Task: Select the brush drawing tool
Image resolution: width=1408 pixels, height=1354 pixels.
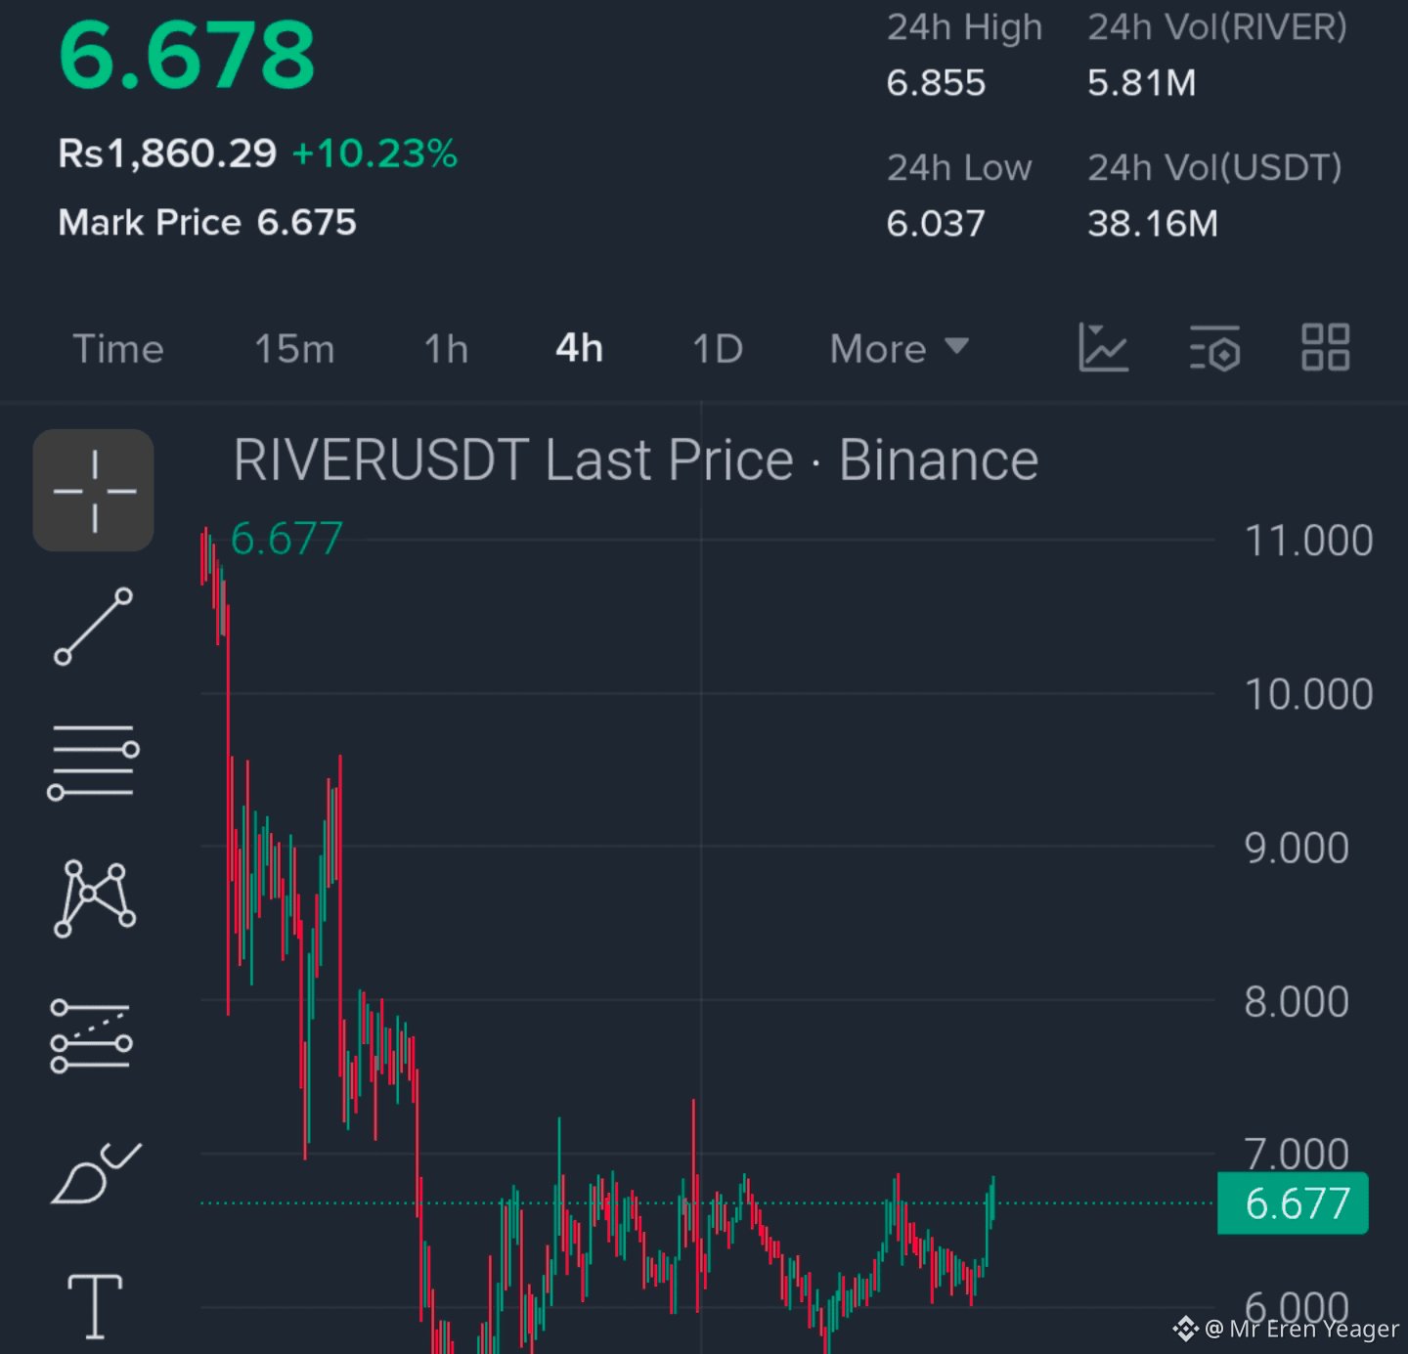Action: 96,1172
